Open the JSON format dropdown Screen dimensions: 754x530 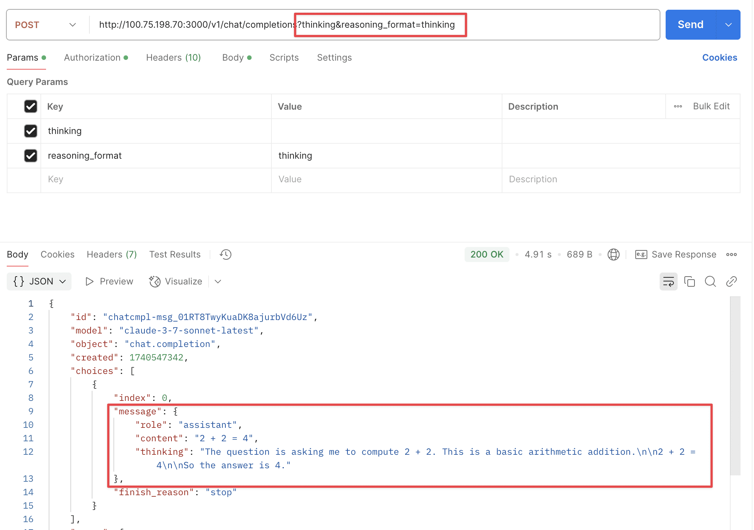39,281
